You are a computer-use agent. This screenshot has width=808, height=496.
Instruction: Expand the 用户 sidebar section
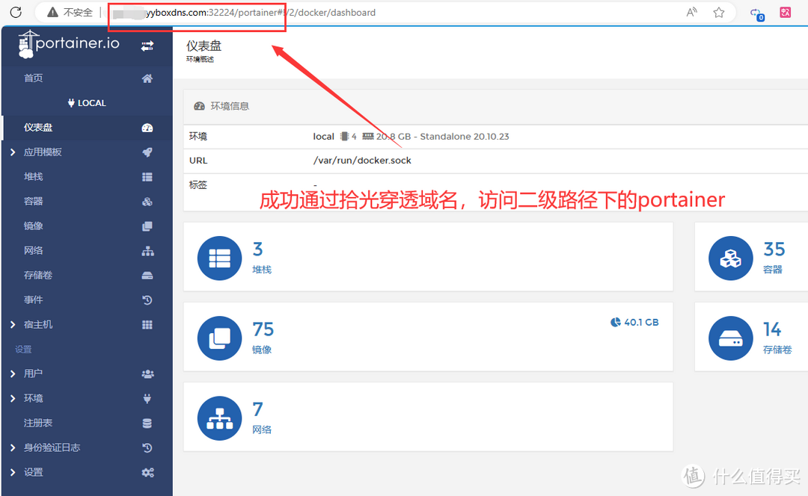13,373
